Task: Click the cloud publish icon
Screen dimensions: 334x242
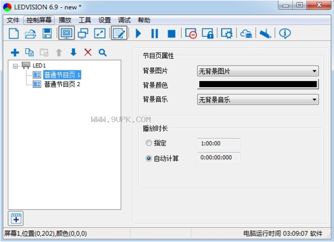Action: (246, 34)
